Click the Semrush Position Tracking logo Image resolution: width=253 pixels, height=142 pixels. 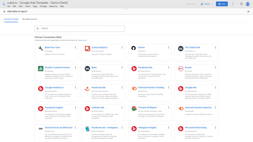134,89
